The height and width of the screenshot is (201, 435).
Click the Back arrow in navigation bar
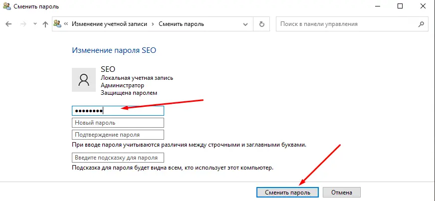click(x=8, y=24)
